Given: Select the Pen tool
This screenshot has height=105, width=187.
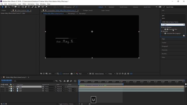Looking at the screenshot, I should click(26, 7).
